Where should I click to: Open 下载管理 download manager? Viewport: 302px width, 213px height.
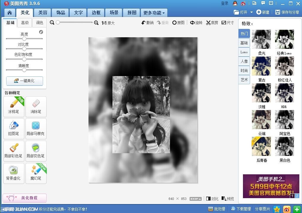point(241,209)
